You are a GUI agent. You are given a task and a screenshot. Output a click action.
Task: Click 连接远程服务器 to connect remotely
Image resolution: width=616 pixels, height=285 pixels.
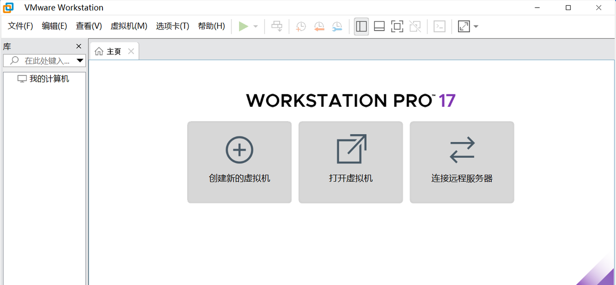462,162
